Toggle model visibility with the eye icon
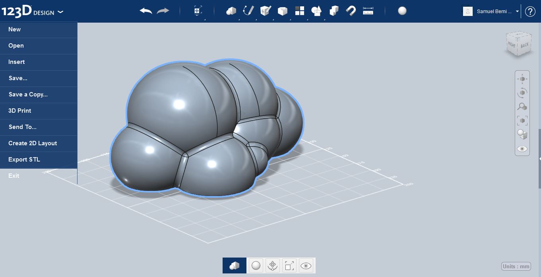 tap(306, 265)
